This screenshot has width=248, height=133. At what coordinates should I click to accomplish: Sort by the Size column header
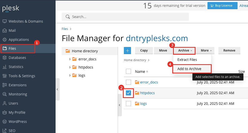pos(242,72)
